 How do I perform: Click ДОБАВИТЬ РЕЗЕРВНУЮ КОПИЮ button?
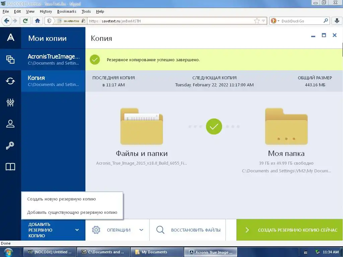53,230
